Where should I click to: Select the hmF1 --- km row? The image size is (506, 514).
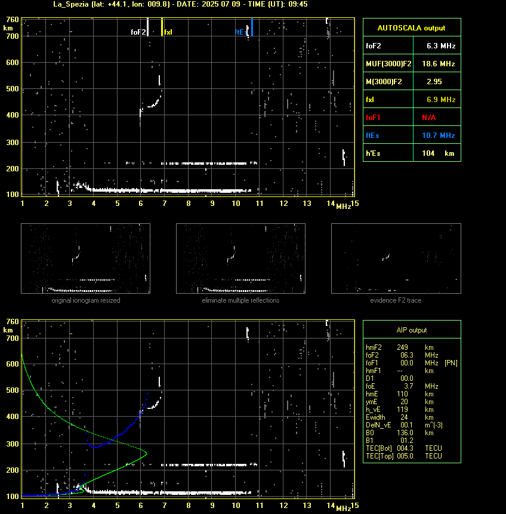point(400,371)
